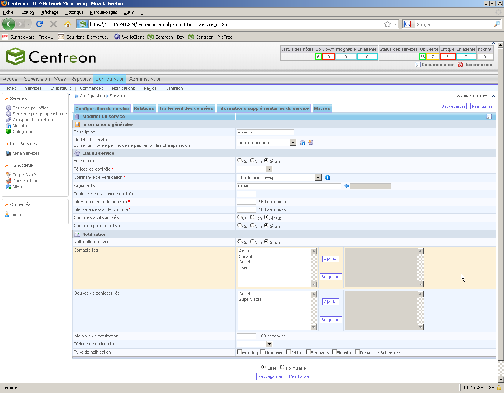Screen dimensions: 504x393
Task: Click the Déconnexion logout icon
Action: coord(460,65)
